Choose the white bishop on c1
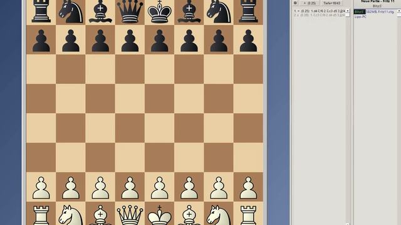The height and width of the screenshot is (225, 401). pyautogui.click(x=100, y=215)
